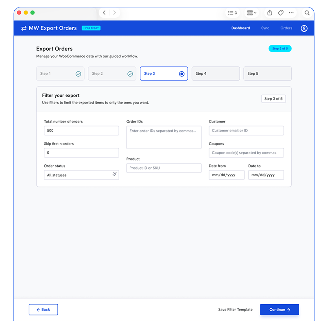The width and height of the screenshot is (328, 328).
Task: Open the Date to picker field
Action: click(x=266, y=175)
